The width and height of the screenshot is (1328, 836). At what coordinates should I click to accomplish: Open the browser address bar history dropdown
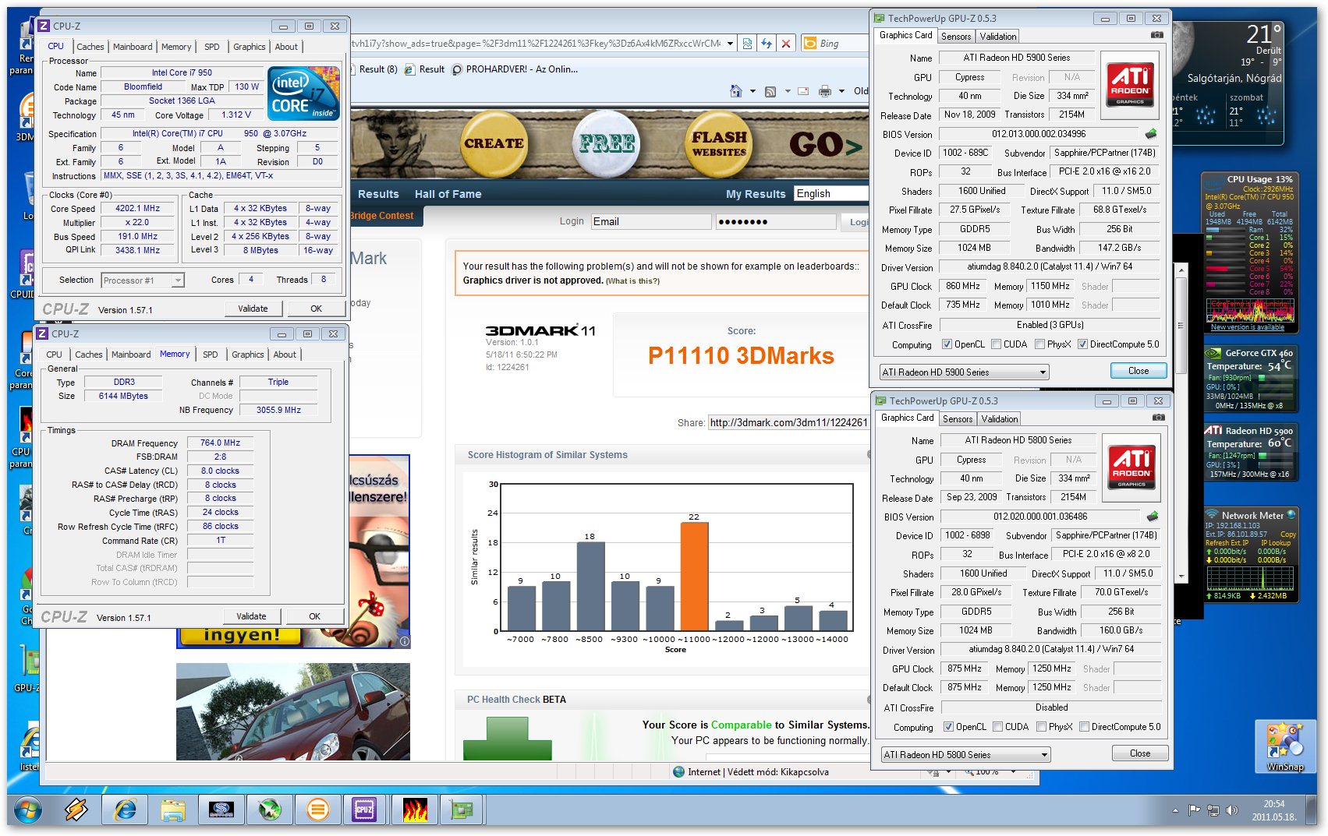(730, 44)
